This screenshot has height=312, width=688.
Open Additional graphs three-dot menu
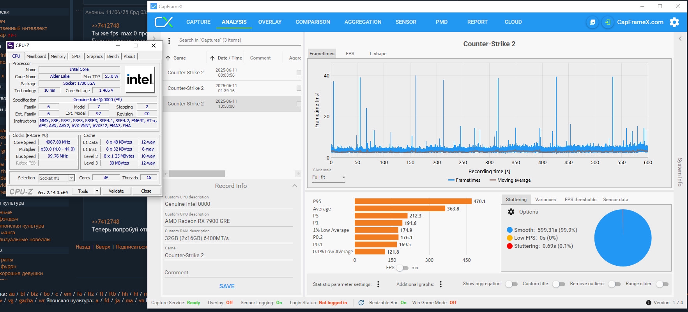coord(441,284)
